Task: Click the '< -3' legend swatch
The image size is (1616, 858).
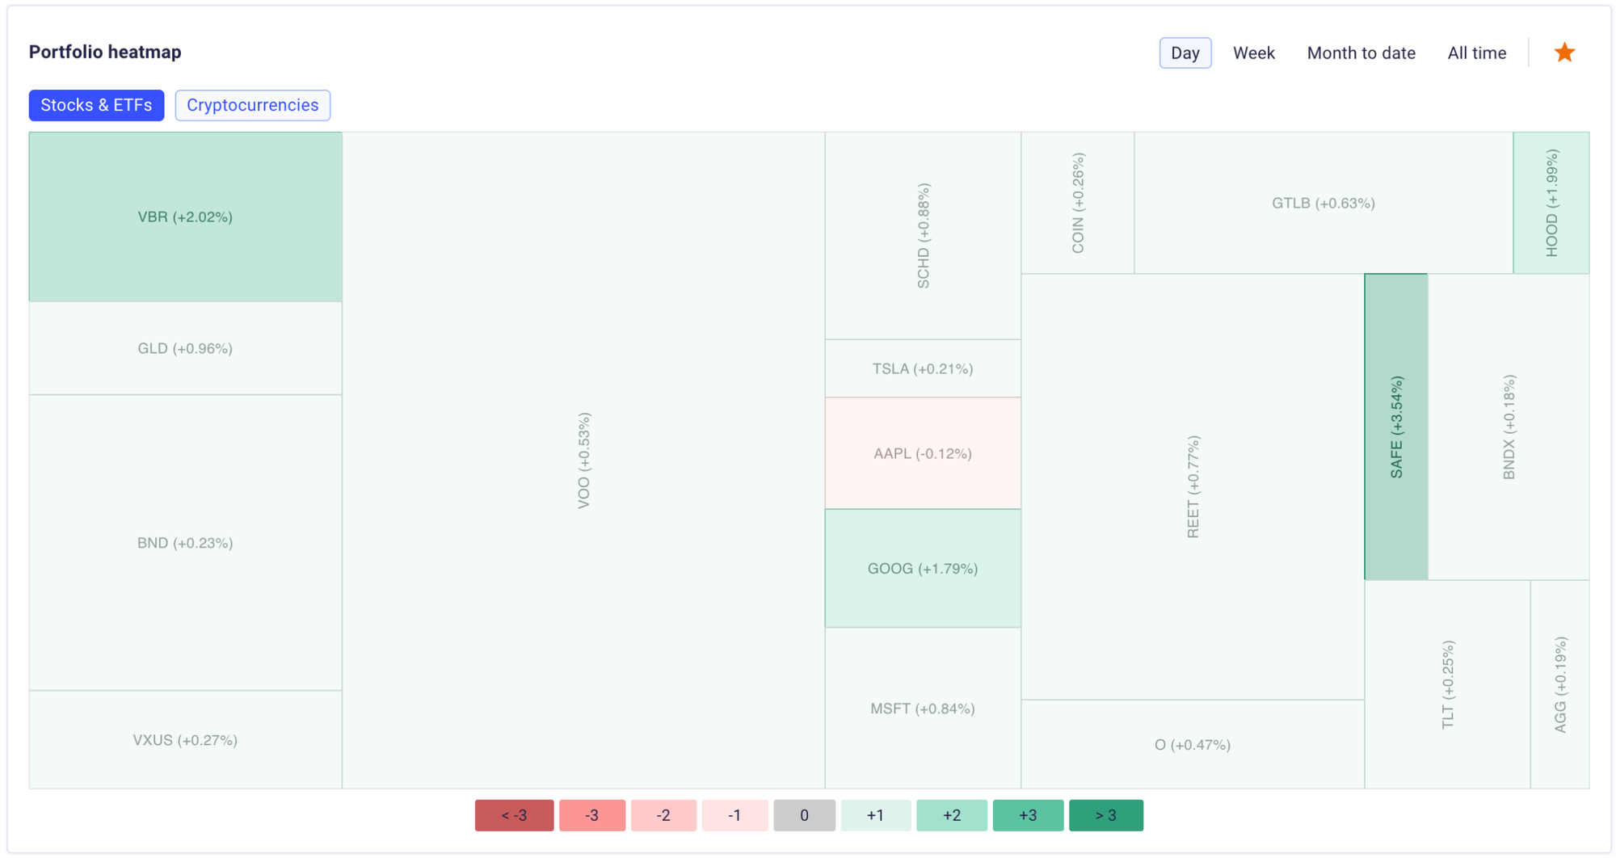Action: pyautogui.click(x=514, y=815)
